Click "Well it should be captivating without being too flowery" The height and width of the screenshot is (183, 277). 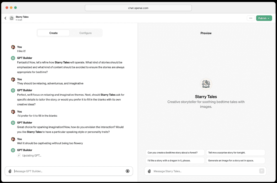[50, 143]
